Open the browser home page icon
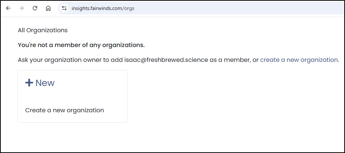Image resolution: width=345 pixels, height=153 pixels. (48, 9)
